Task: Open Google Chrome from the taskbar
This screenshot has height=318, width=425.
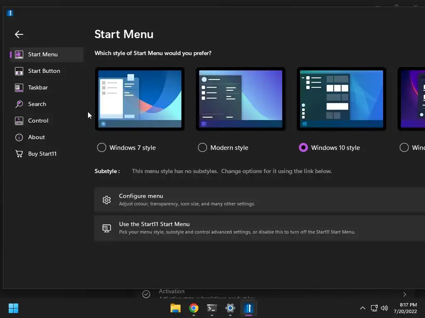Action: click(x=194, y=308)
